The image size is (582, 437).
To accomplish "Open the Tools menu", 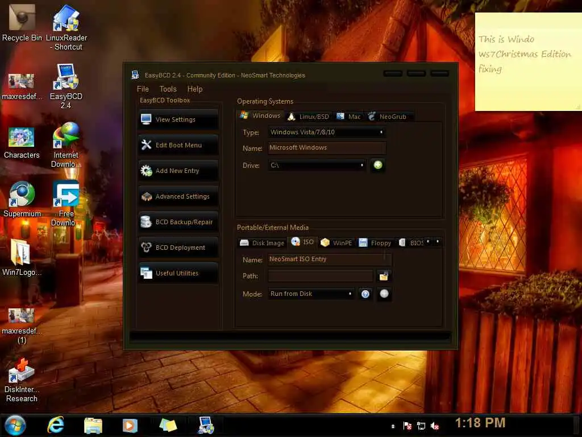I will click(168, 89).
